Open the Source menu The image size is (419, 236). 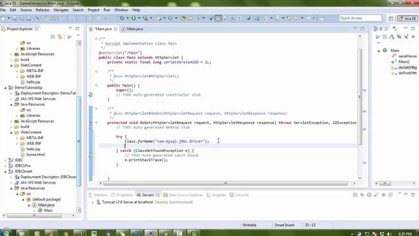(x=26, y=10)
